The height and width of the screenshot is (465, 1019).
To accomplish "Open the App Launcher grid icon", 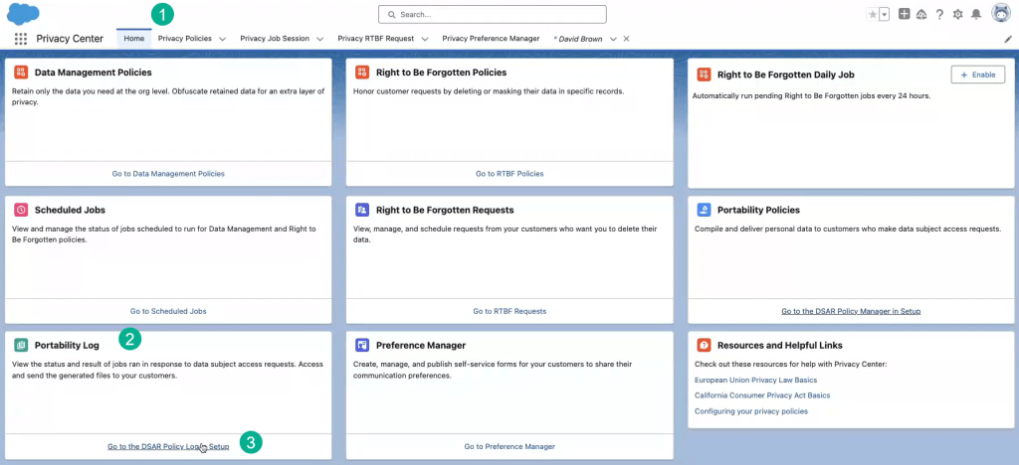I will pyautogui.click(x=21, y=39).
